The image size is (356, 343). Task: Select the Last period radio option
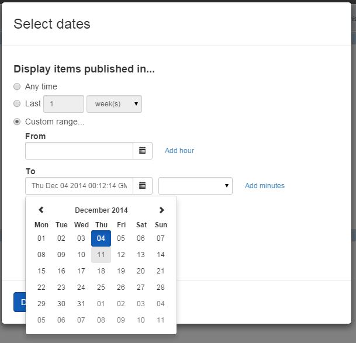click(17, 103)
